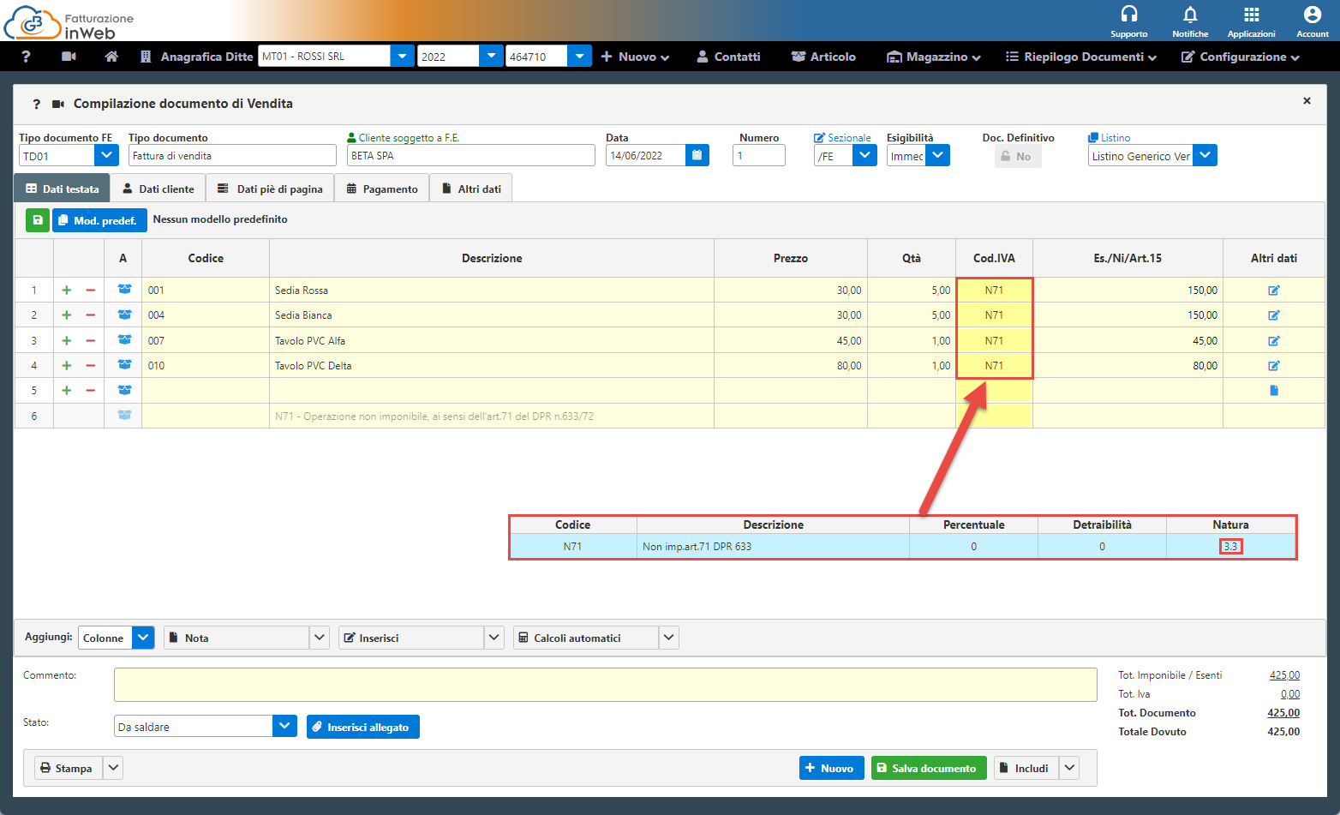Expand the Stampa options arrow
This screenshot has width=1340, height=815.
tap(113, 768)
